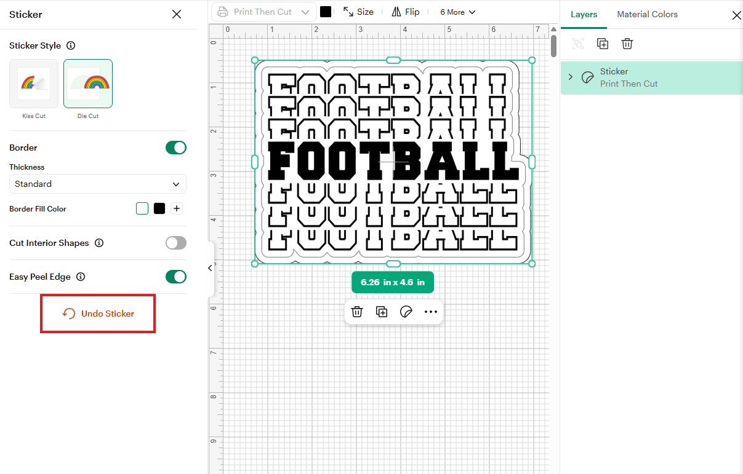The height and width of the screenshot is (474, 743).
Task: Disable the Easy Peel Edge toggle
Action: 176,277
